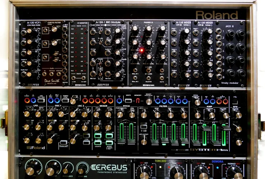The image size is (265, 179).
Task: Click the L/MONO output jack
Action: click(x=219, y=101)
